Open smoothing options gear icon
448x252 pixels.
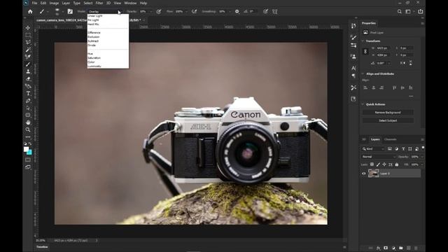click(237, 11)
